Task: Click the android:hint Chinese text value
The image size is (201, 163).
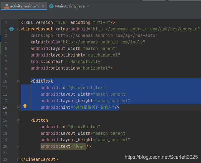Action: coord(93,107)
